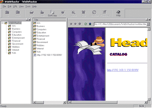Click browser pane scroll down arrow
This screenshot has height=108, width=152.
pyautogui.click(x=149, y=99)
